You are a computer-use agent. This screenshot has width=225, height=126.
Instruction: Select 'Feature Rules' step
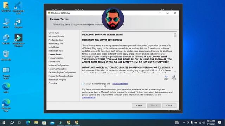(54, 62)
